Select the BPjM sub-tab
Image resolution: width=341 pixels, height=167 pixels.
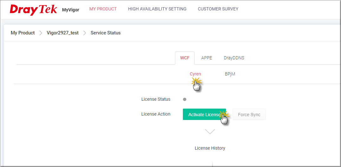click(x=230, y=74)
